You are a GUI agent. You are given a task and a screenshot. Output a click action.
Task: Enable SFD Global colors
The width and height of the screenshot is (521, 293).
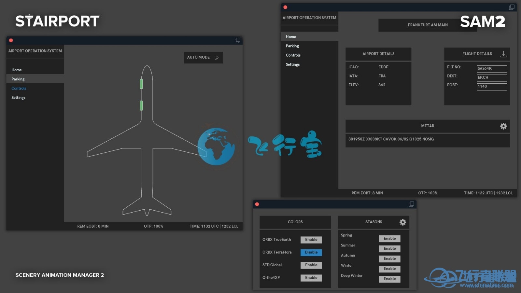(311, 265)
